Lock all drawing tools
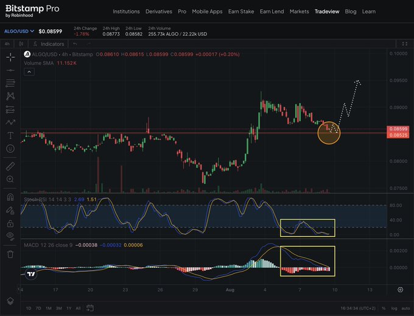414x316 pixels. pyautogui.click(x=10, y=223)
